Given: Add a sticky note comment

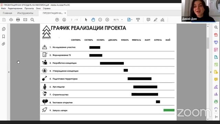Looking at the screenshot, I should [148, 20].
